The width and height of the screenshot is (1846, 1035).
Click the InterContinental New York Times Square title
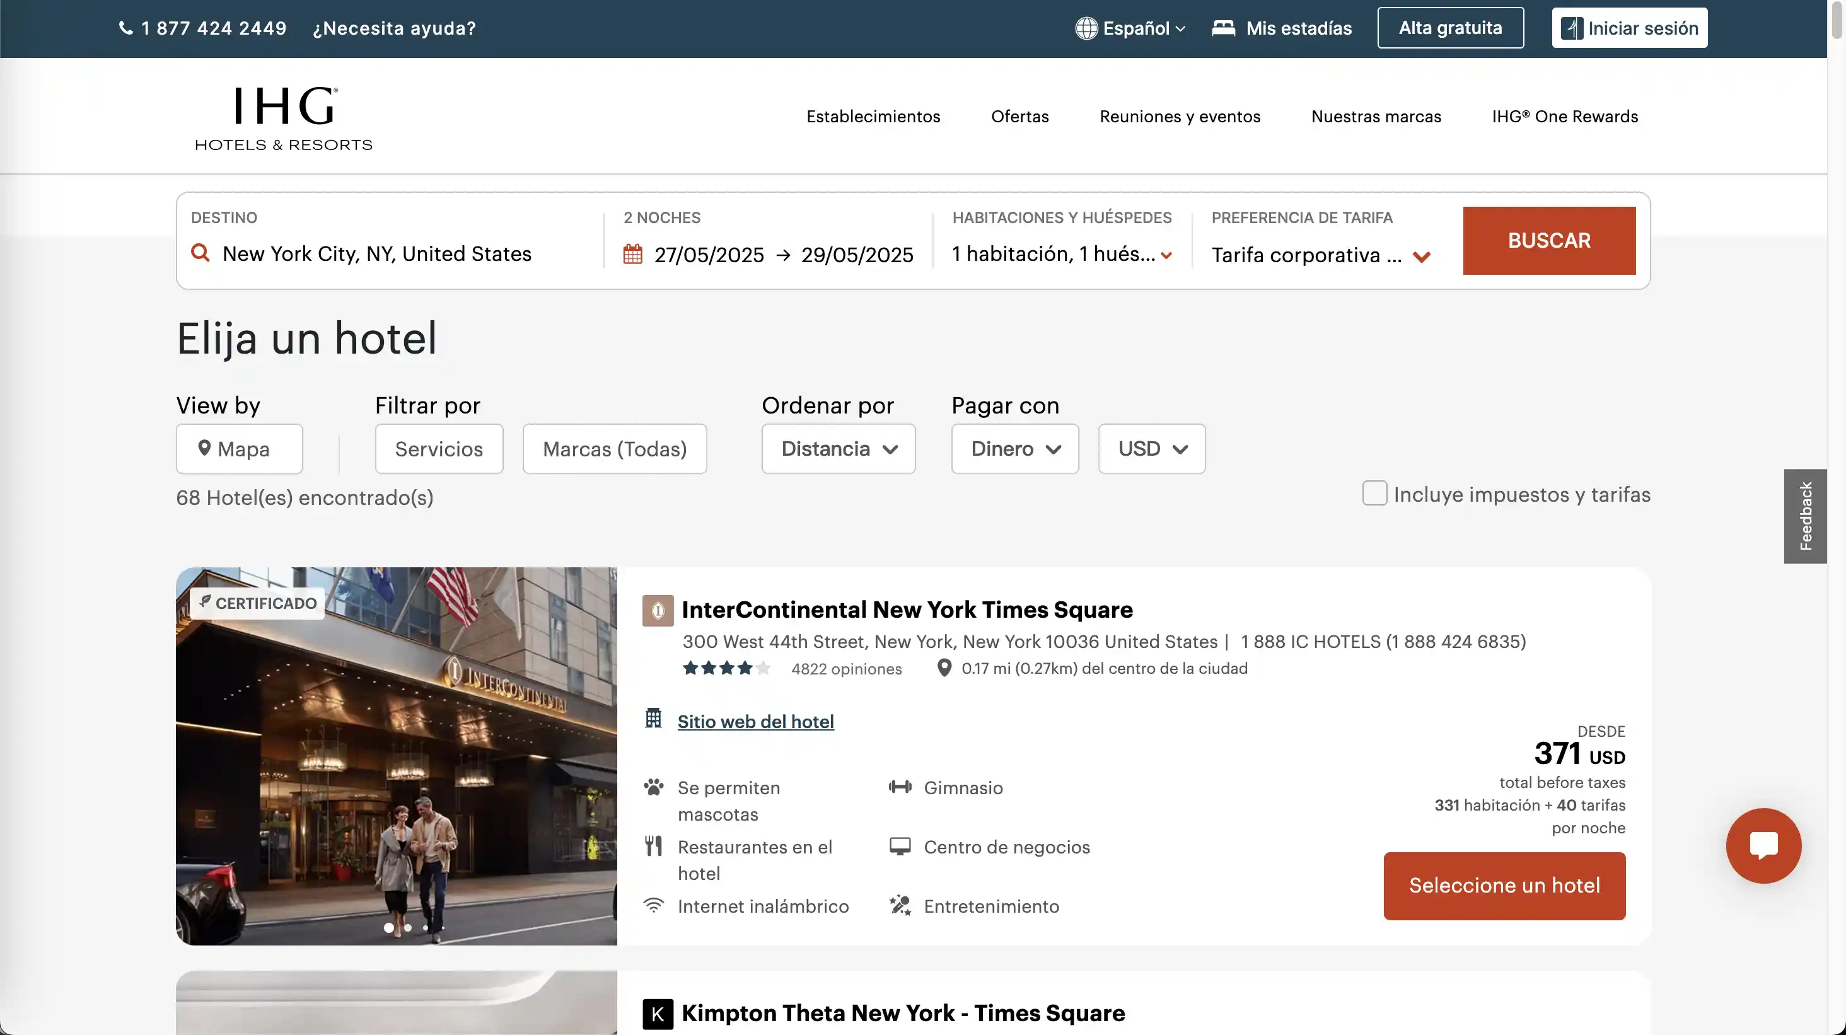(x=907, y=610)
